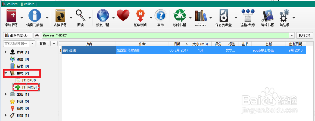The height and width of the screenshot is (121, 315).
Task: Click the Help question mark icon
Action: click(160, 16)
